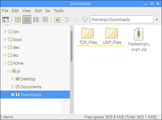Collapse the pi folder tree node
This screenshot has height=120, width=162.
point(9,71)
